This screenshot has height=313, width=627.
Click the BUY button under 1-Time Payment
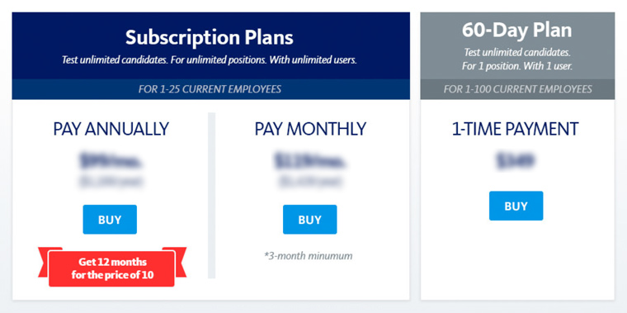[516, 206]
